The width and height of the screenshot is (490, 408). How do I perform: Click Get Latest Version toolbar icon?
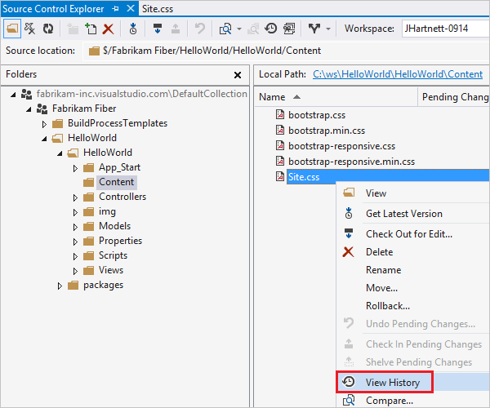[x=133, y=29]
